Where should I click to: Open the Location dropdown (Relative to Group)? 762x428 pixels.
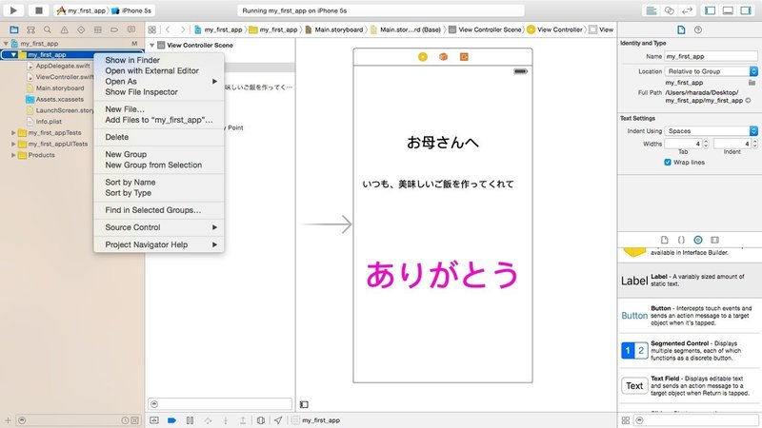tap(711, 71)
